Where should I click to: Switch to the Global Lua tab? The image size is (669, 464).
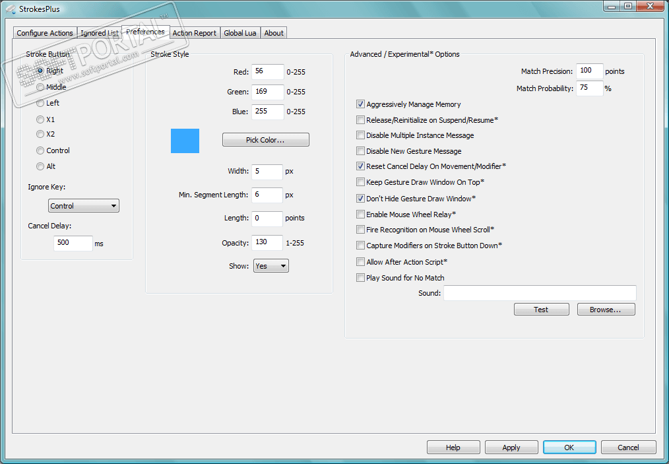(239, 33)
